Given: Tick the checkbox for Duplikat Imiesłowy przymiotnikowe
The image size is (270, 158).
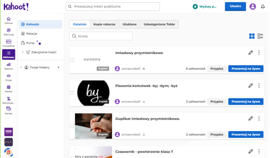Looking at the screenshot, I should (72, 126).
